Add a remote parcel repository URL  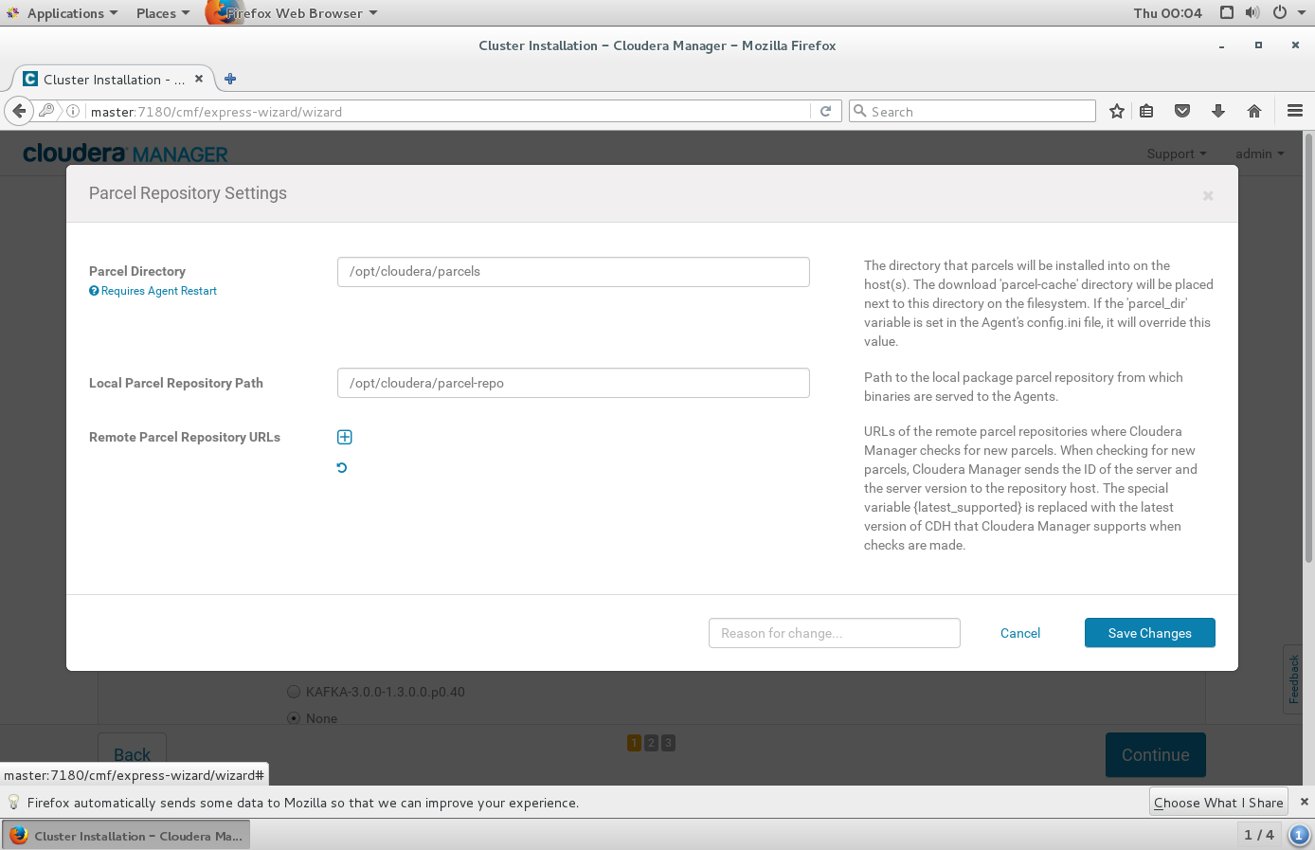[345, 437]
